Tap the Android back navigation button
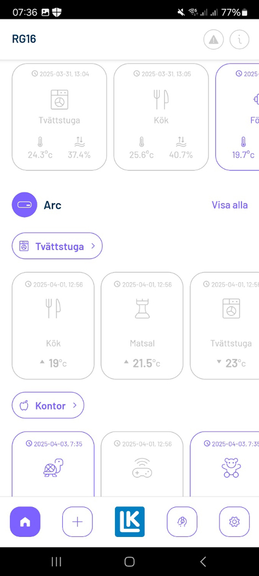Viewport: 259px width, 576px height. pos(203,561)
